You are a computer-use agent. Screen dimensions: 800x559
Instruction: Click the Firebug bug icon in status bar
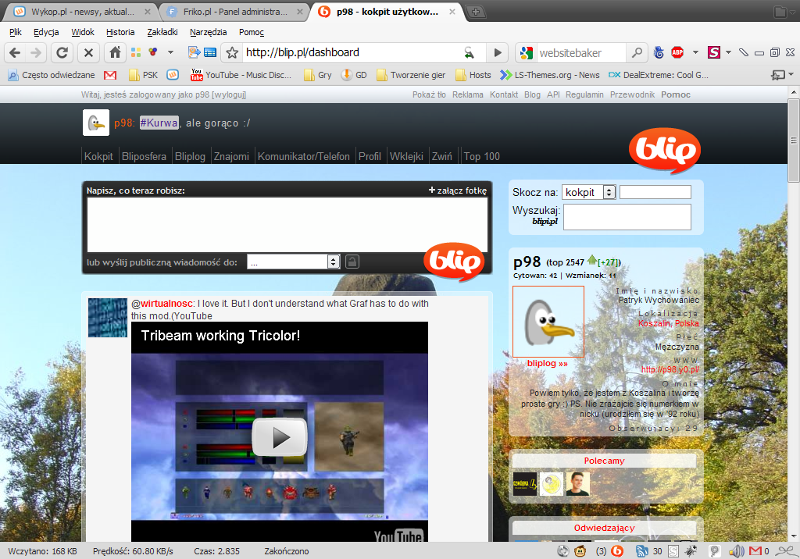(x=694, y=551)
